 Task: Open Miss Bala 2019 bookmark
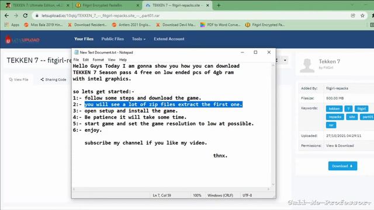[x=43, y=24]
